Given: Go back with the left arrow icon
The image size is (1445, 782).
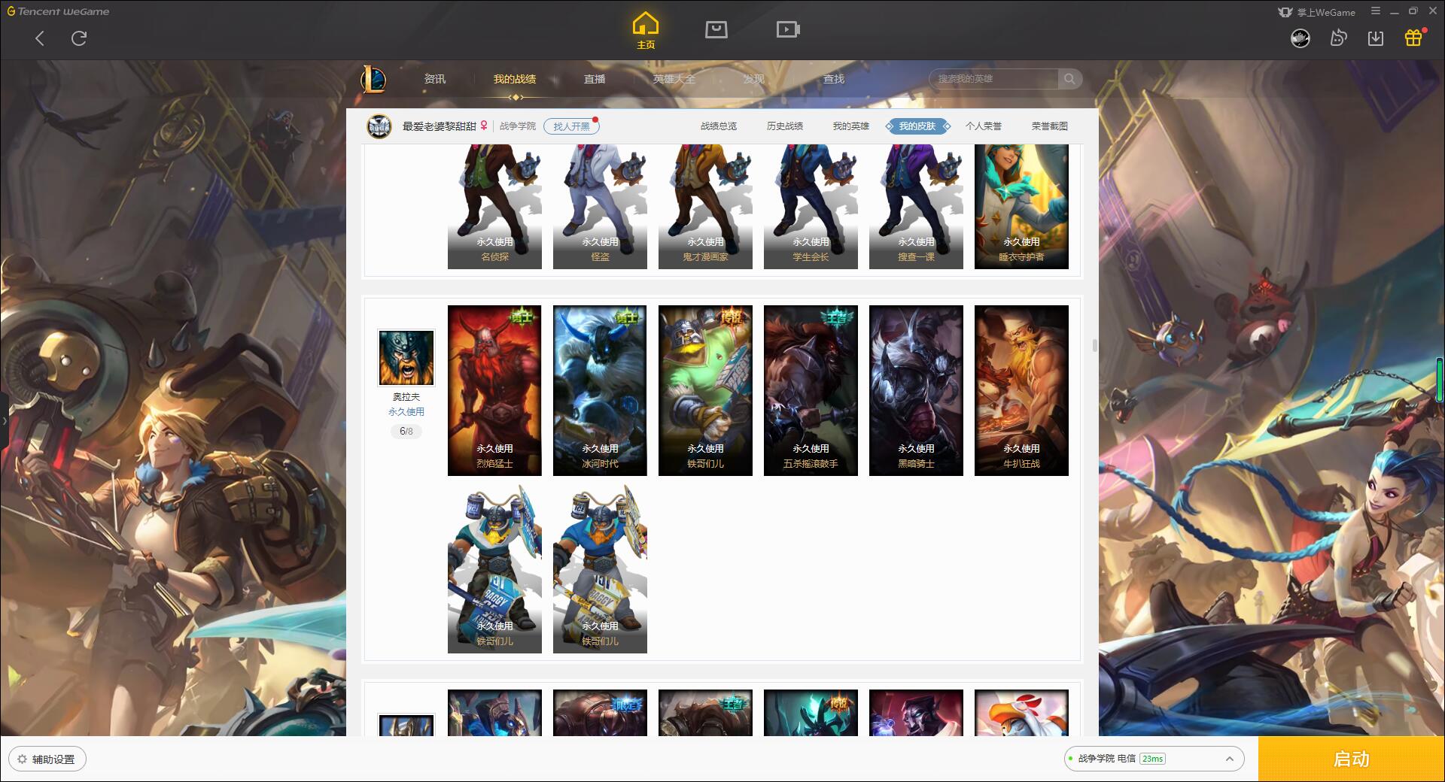Looking at the screenshot, I should coord(40,38).
